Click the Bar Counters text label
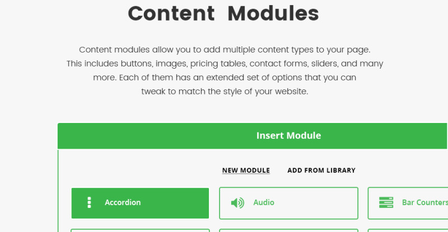The height and width of the screenshot is (232, 448). click(425, 202)
